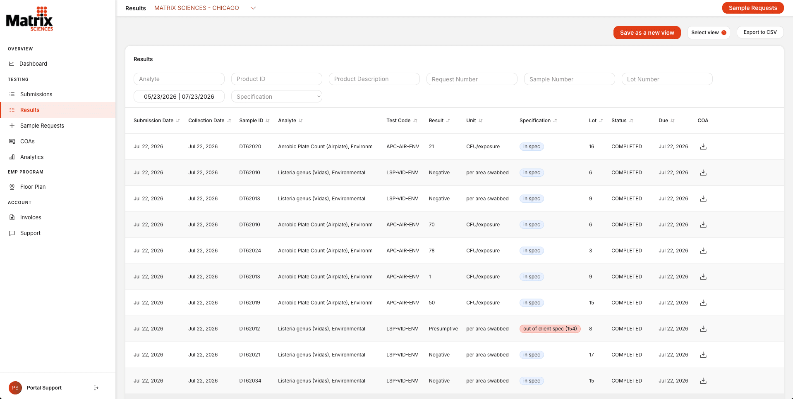The height and width of the screenshot is (399, 793).
Task: Click the Presumptive result cell
Action: pos(443,329)
